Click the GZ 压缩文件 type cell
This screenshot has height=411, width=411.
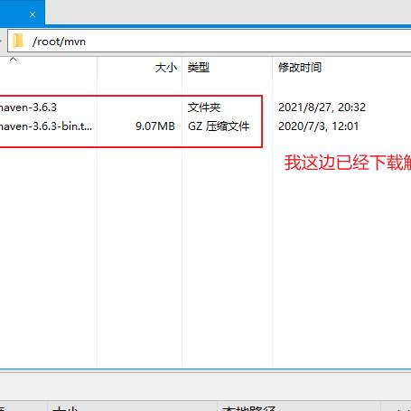click(x=219, y=126)
